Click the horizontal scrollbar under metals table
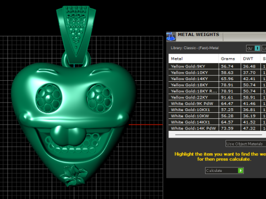Image resolution: width=266 pixels, height=199 pixels. [x=218, y=135]
